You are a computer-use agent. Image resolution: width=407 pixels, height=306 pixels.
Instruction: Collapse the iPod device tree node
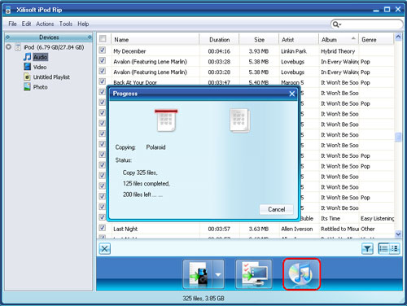9,47
